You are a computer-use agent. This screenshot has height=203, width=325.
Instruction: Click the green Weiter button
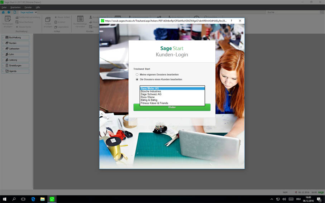point(172,107)
